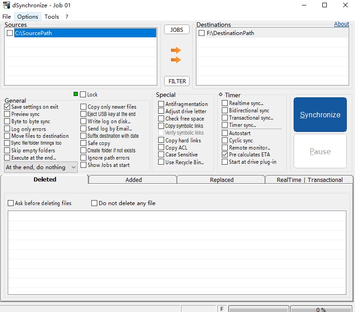Enable the Preview sync checkbox
This screenshot has width=355, height=312.
tap(7, 114)
